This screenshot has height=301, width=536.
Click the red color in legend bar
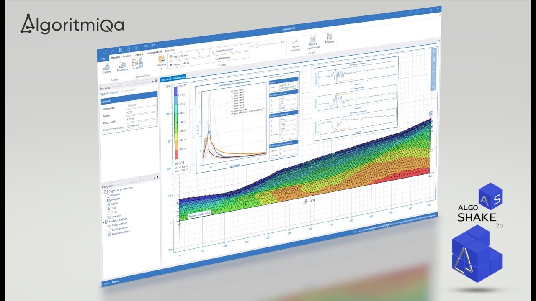pos(176,154)
